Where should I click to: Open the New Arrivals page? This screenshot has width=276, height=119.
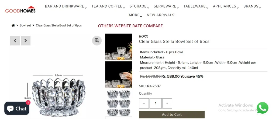(160, 15)
